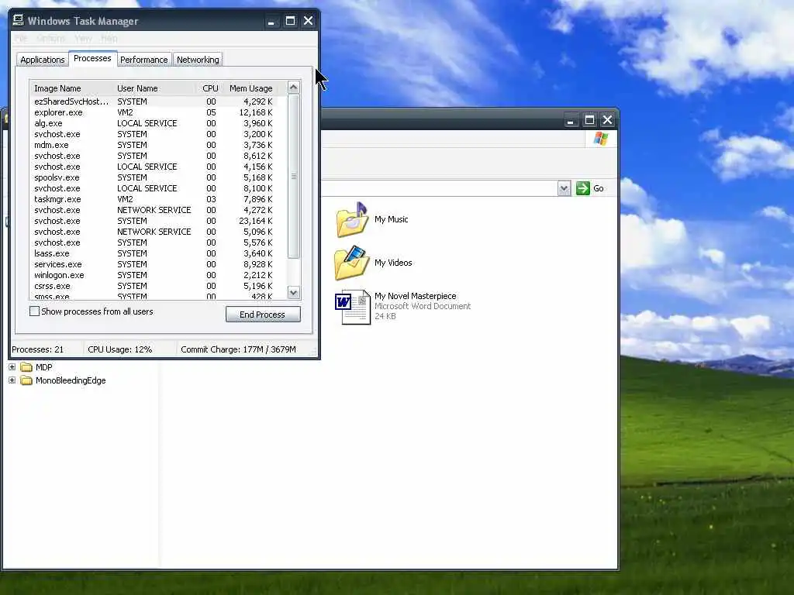
Task: Sort by the CPU column header
Action: [210, 88]
